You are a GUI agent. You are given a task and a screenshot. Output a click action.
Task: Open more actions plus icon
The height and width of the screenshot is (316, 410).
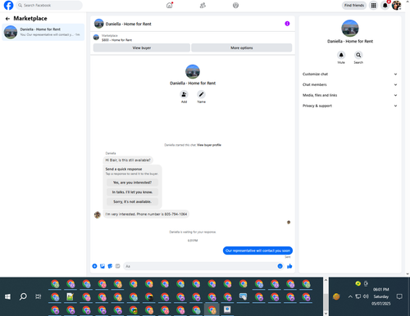(94, 266)
